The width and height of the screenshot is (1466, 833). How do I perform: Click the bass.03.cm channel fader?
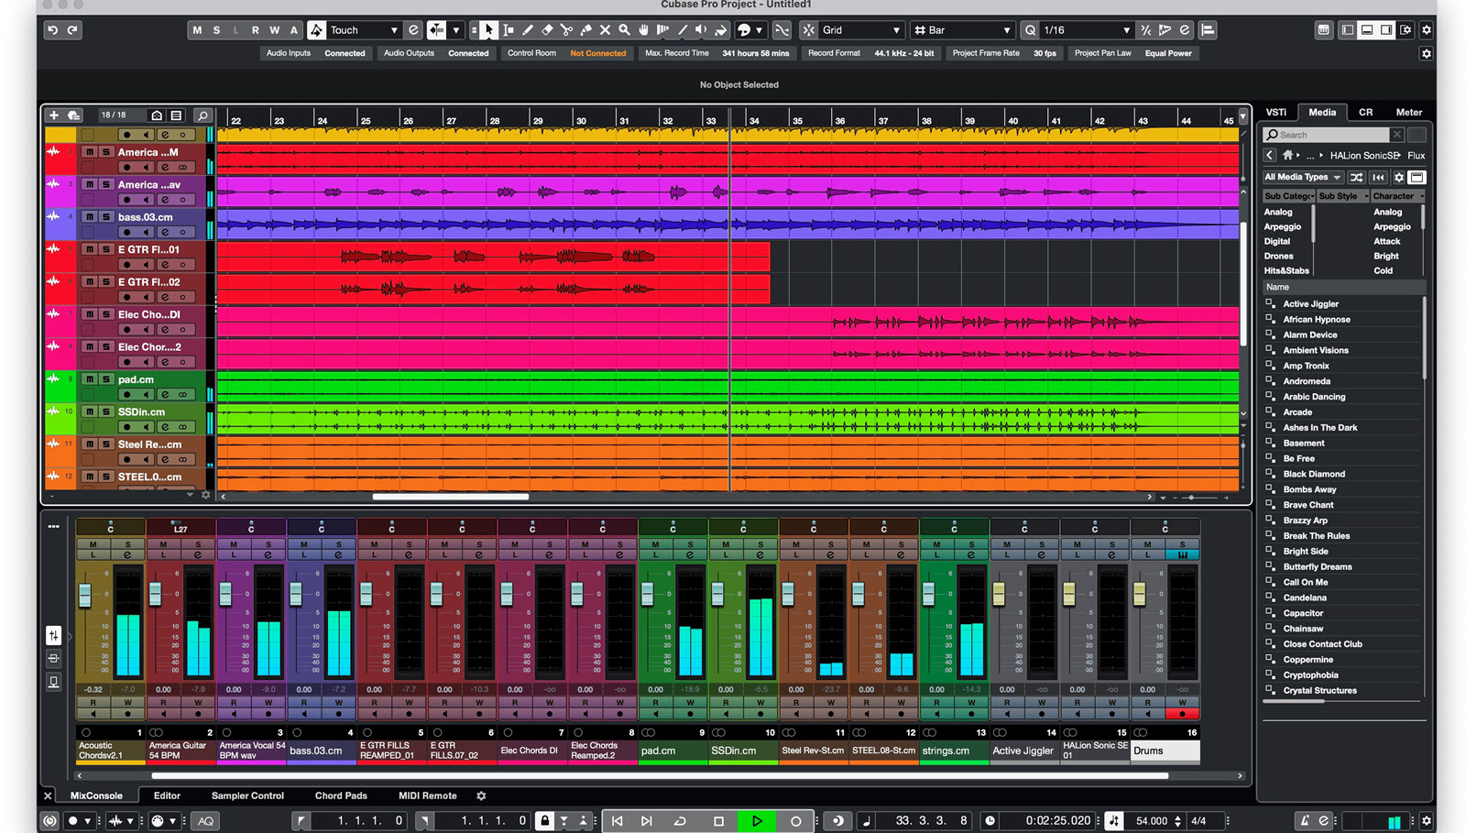click(x=296, y=593)
